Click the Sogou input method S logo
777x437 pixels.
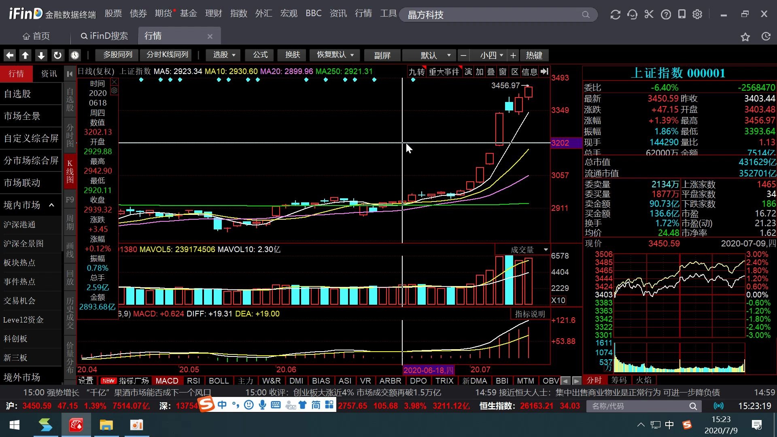coord(206,404)
